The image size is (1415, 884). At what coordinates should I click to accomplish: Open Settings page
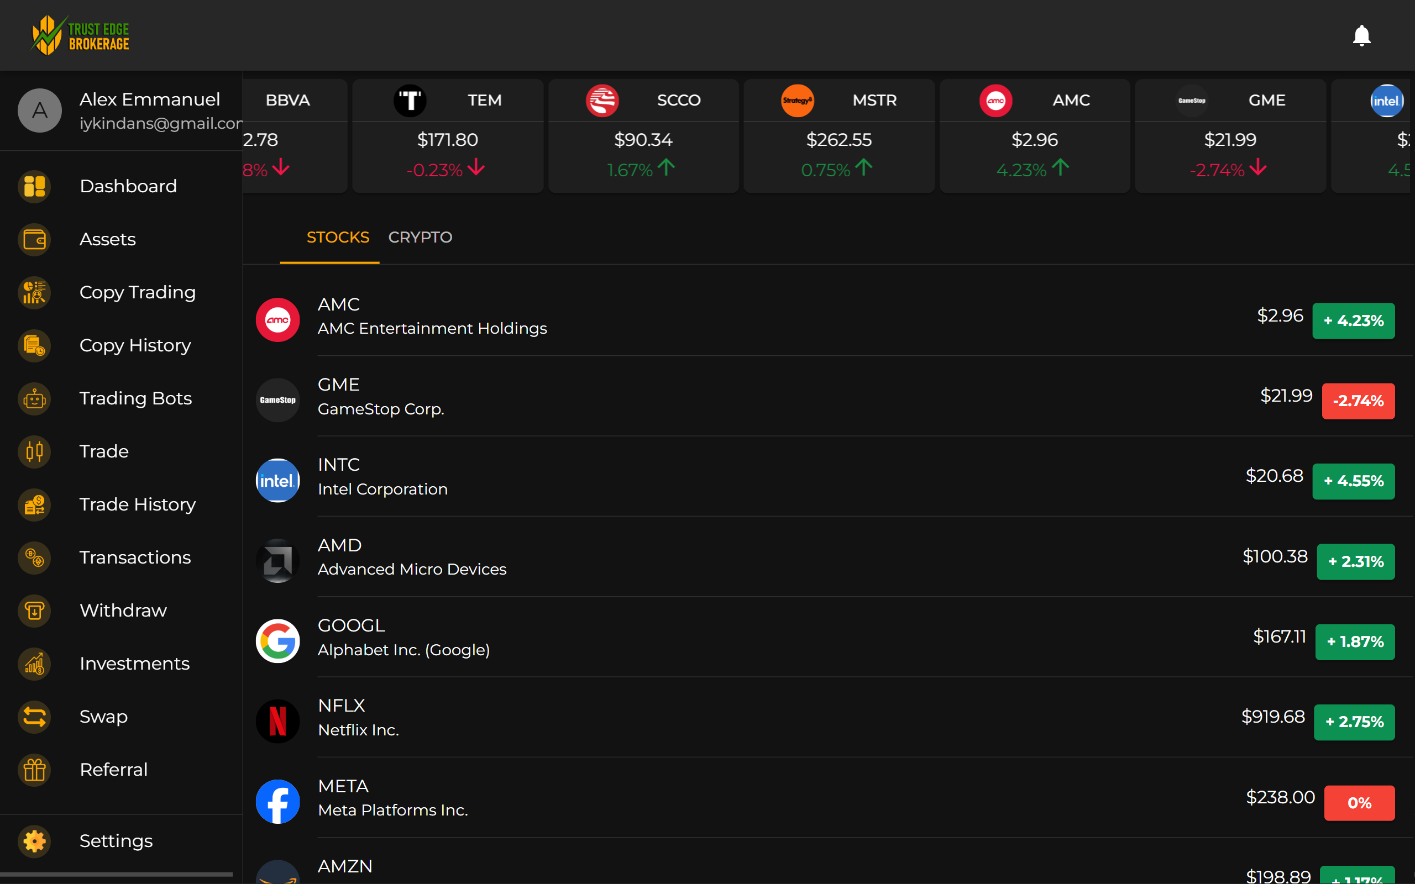(121, 841)
